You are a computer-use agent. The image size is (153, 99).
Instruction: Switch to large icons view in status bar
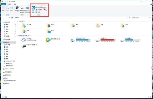click(x=150, y=97)
